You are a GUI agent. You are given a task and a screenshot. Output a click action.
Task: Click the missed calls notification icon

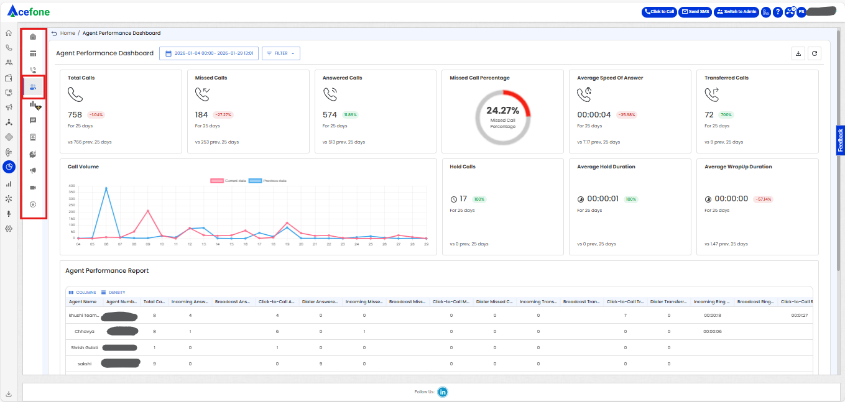790,12
